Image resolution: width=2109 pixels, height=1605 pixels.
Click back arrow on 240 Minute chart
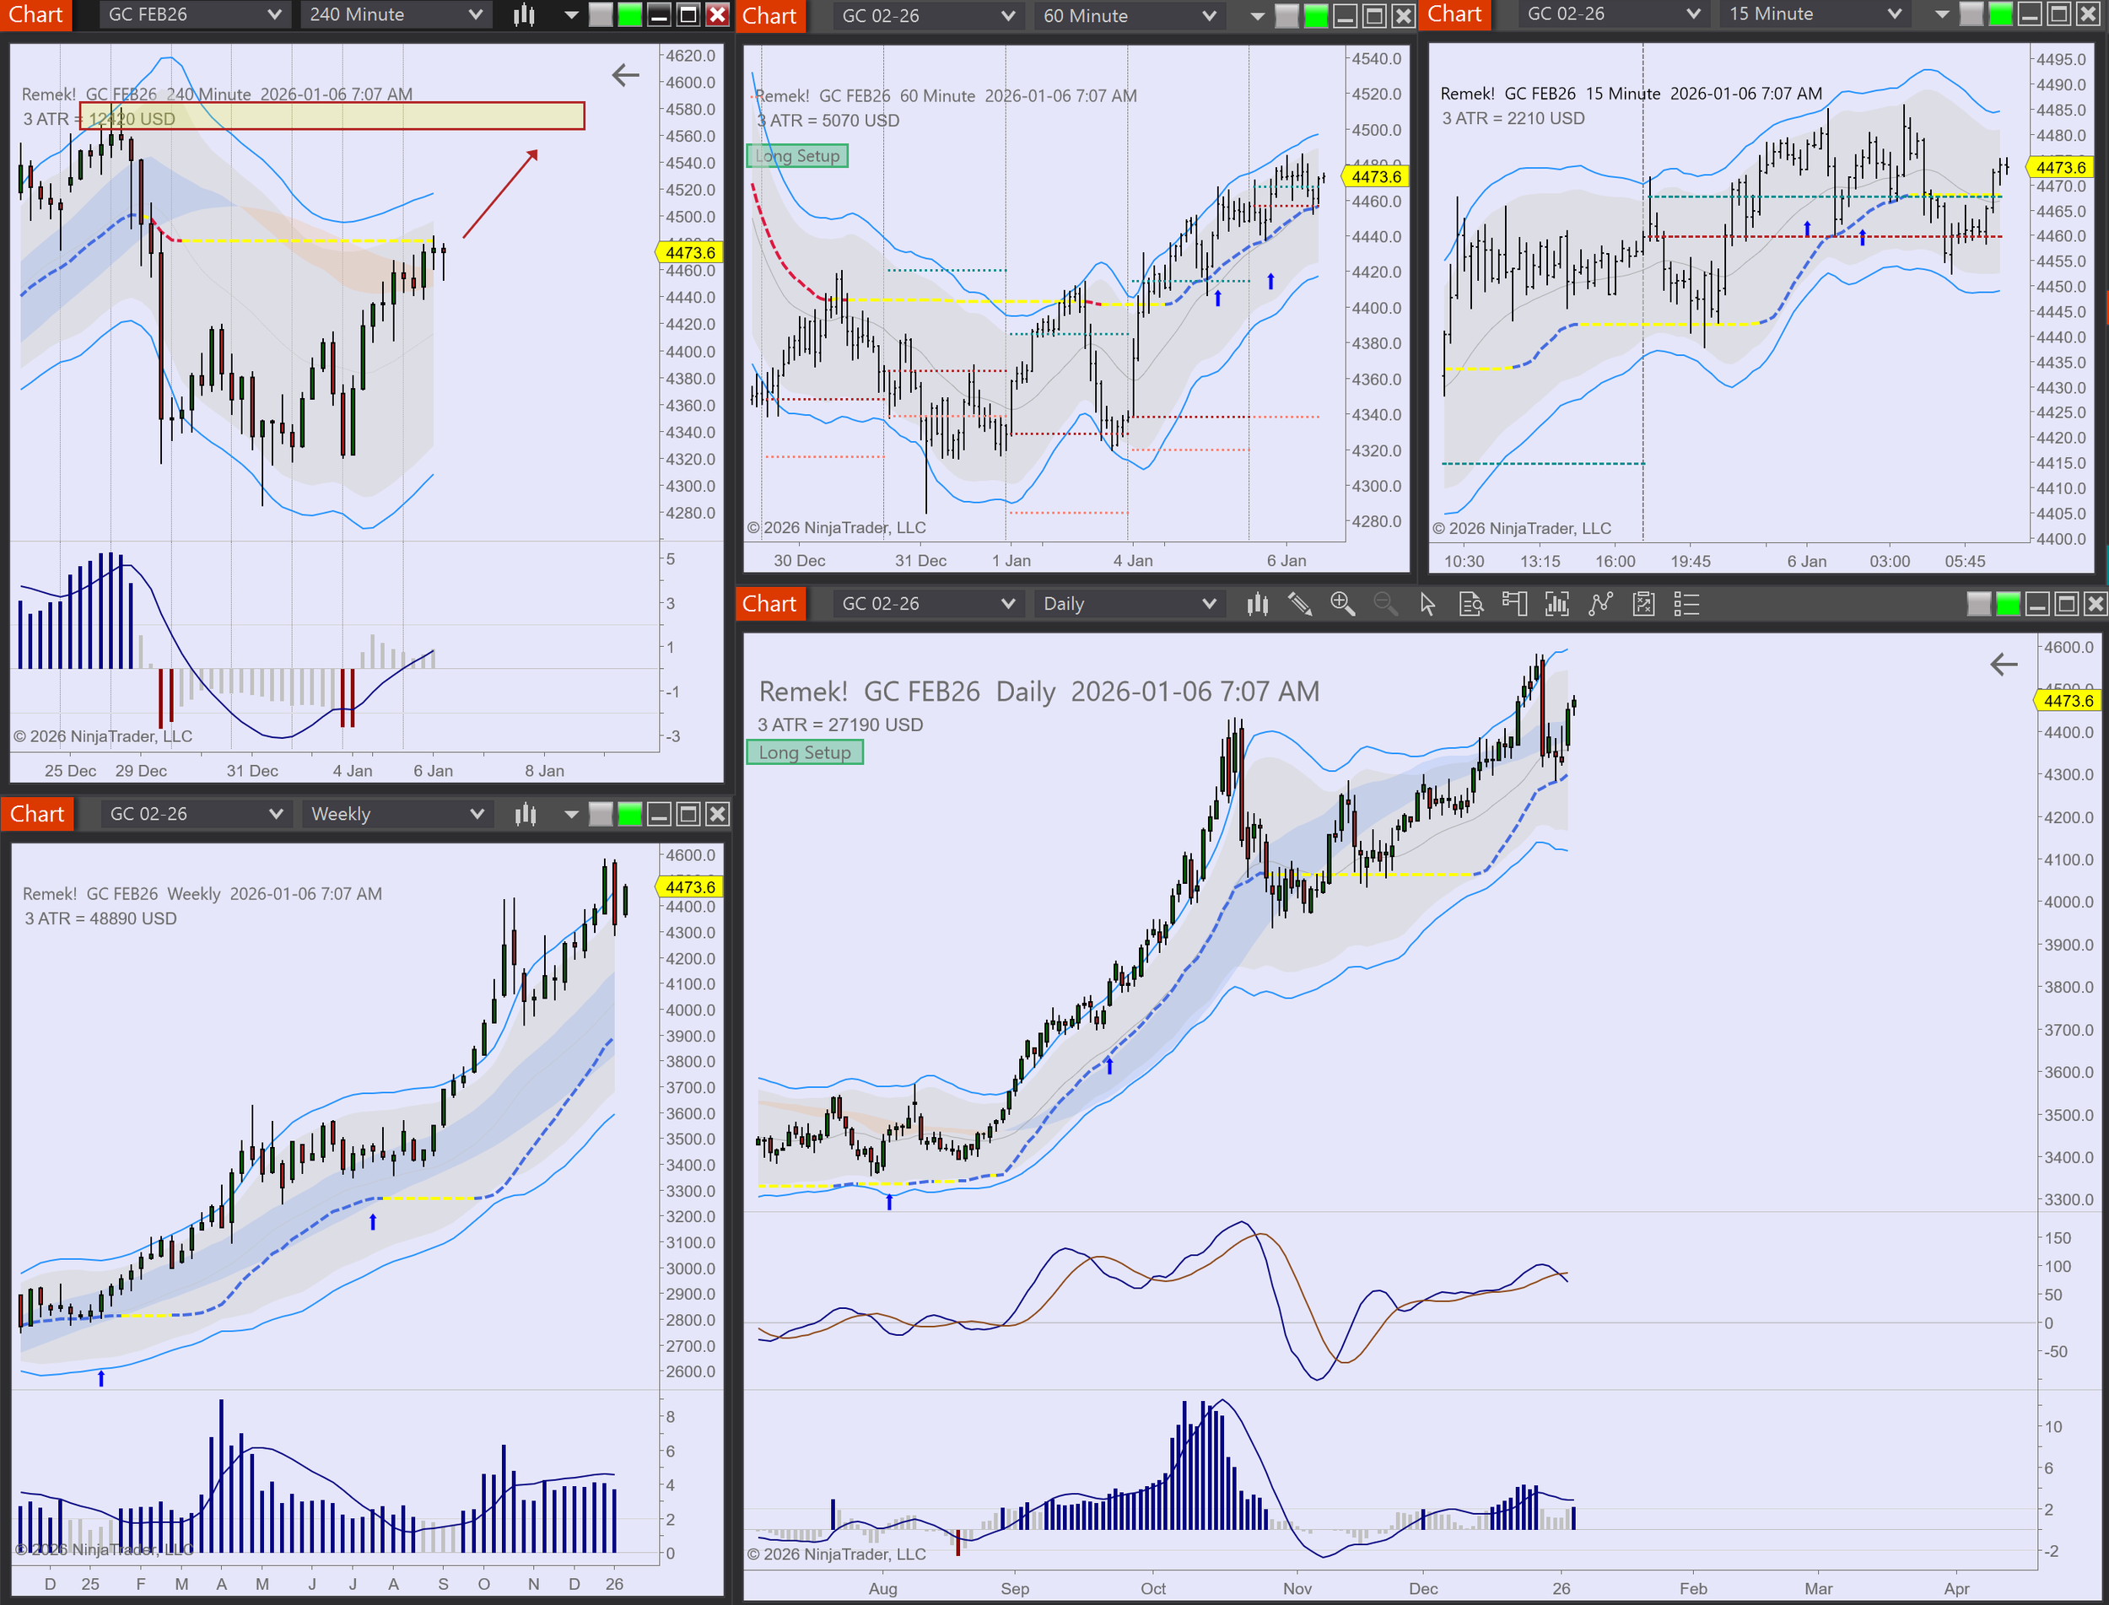(625, 74)
